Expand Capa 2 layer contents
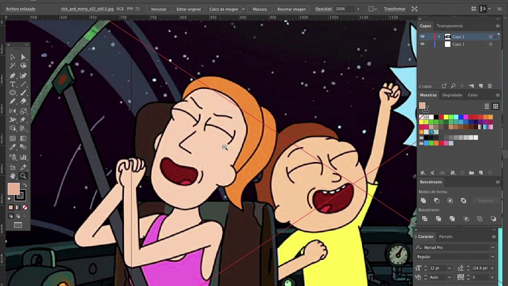 tap(439, 37)
